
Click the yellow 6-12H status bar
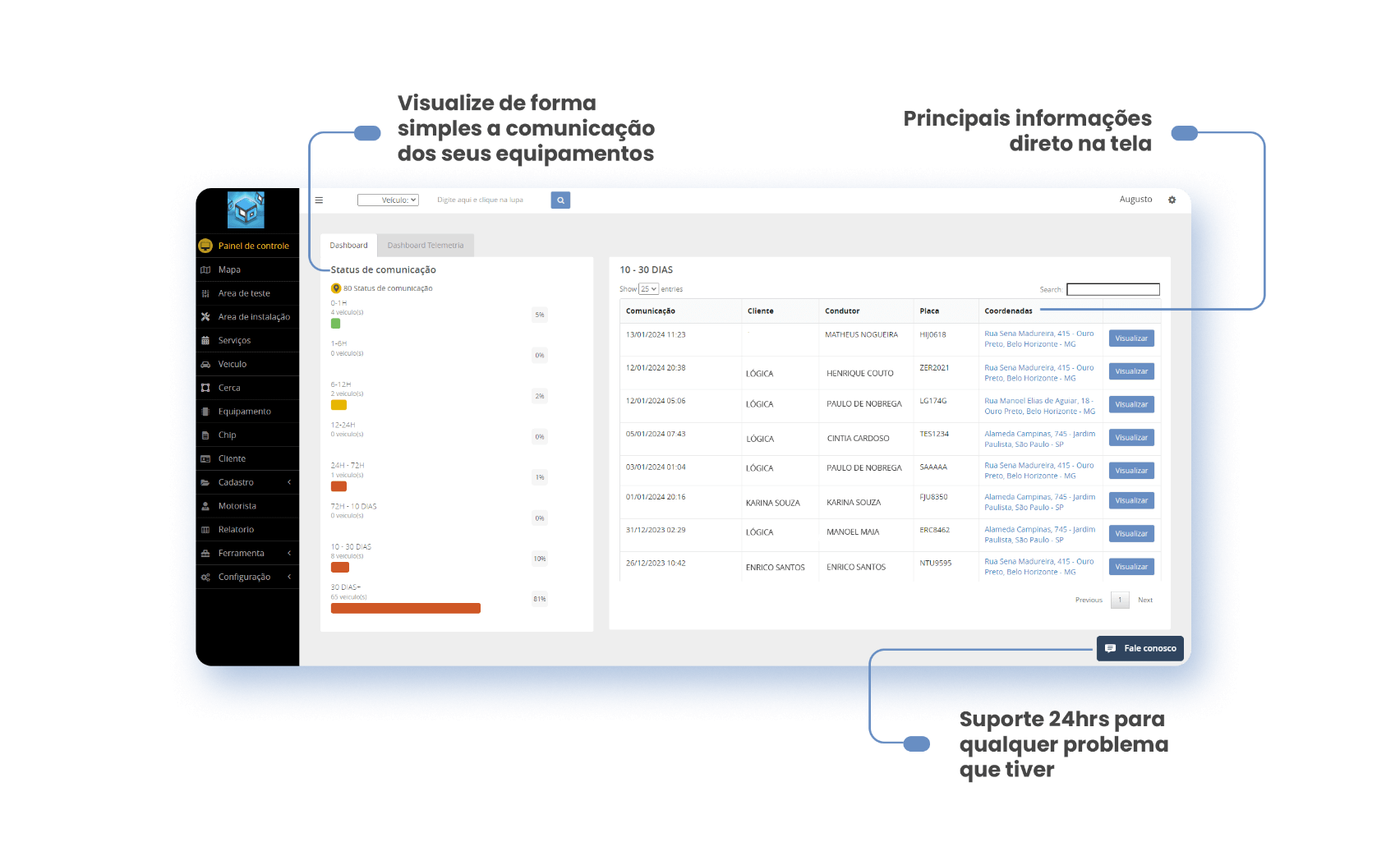pos(338,405)
